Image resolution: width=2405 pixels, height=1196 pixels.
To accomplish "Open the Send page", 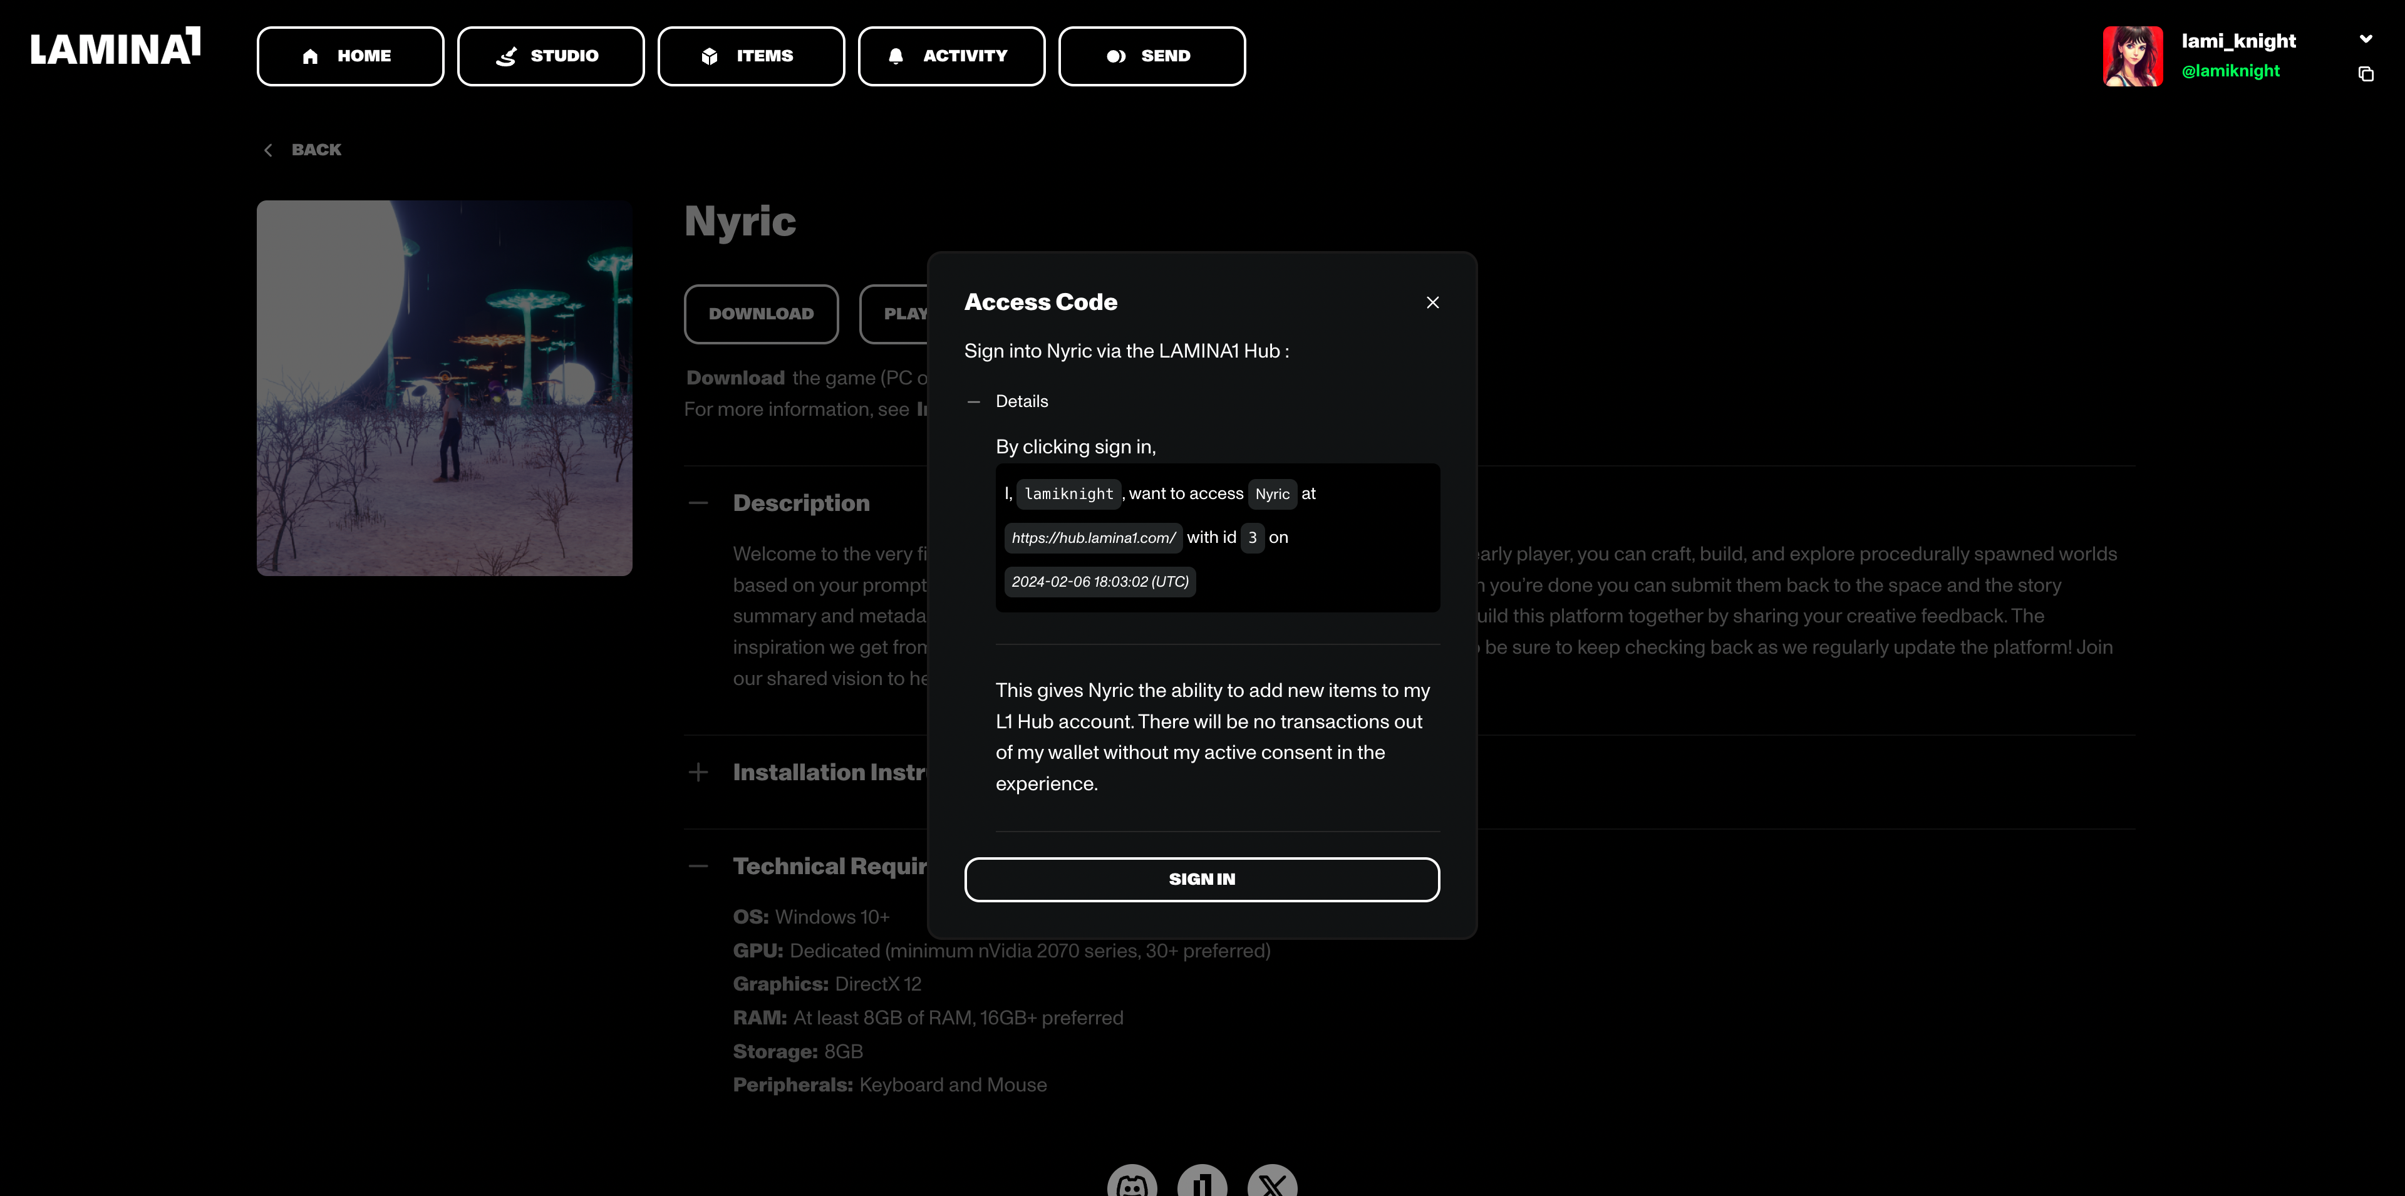I will (1152, 56).
